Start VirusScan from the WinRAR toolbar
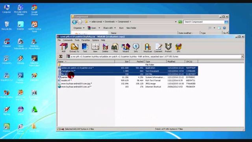Viewport: 252px width, 142px height. pyautogui.click(x=148, y=48)
